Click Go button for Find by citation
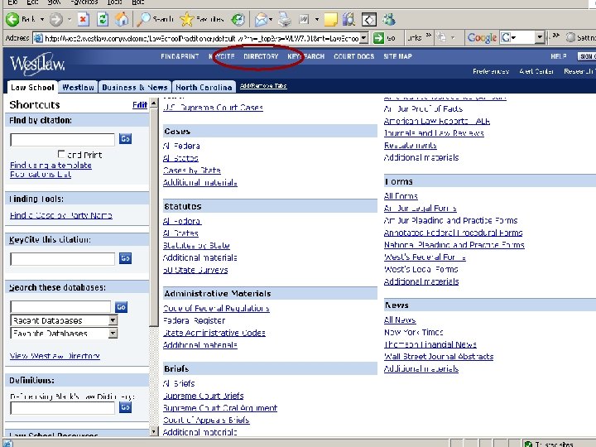Image resolution: width=596 pixels, height=447 pixels. 125,139
